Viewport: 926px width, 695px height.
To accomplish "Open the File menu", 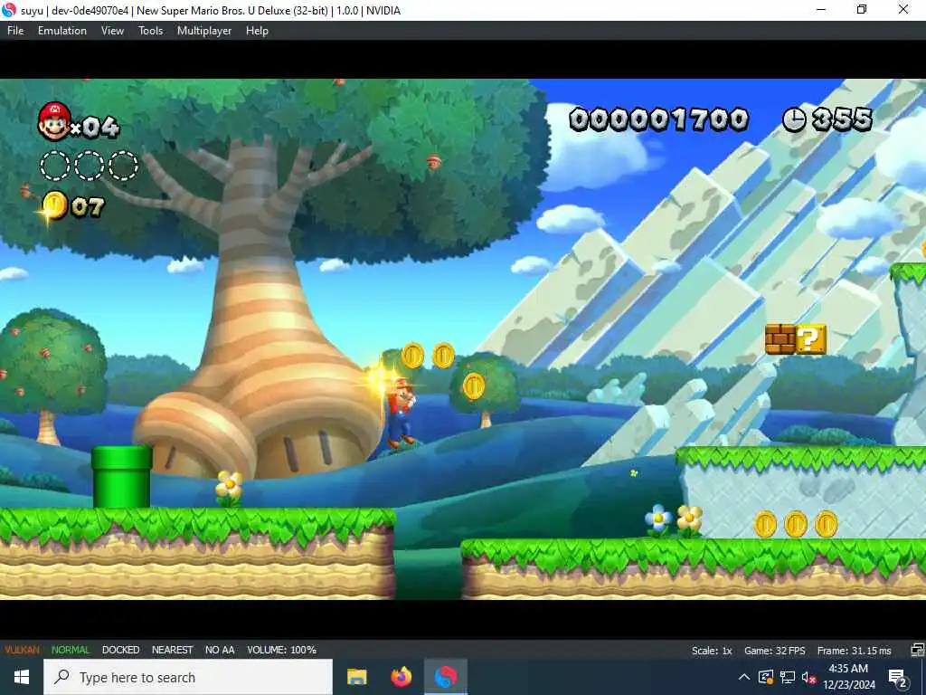I will (x=15, y=31).
